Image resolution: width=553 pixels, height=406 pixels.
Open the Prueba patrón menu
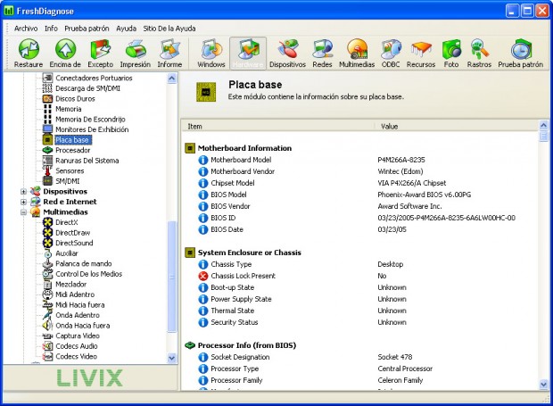click(87, 29)
